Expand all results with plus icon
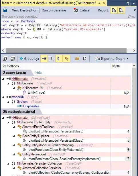Screen dimensions: 138x176 pyautogui.click(x=5, y=59)
